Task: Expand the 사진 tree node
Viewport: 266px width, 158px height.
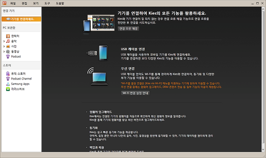Action: [4, 46]
